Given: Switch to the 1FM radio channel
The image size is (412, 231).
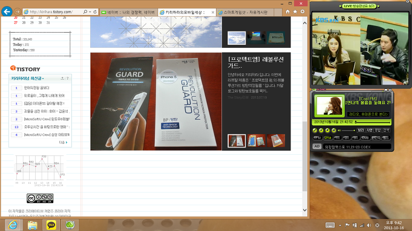Looking at the screenshot, I should coord(317,138).
